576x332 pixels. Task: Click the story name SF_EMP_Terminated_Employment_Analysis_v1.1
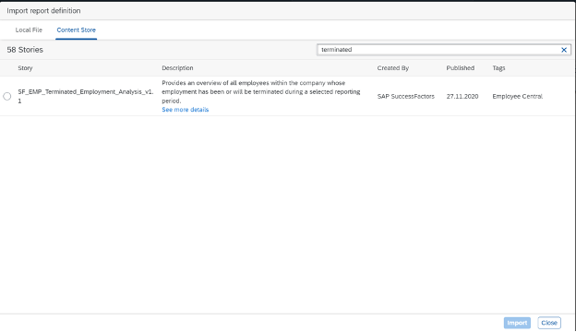[x=86, y=96]
